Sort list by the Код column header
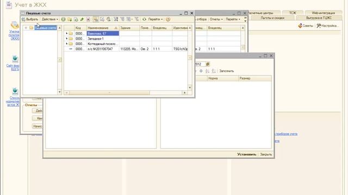348x195 pixels. [80, 28]
